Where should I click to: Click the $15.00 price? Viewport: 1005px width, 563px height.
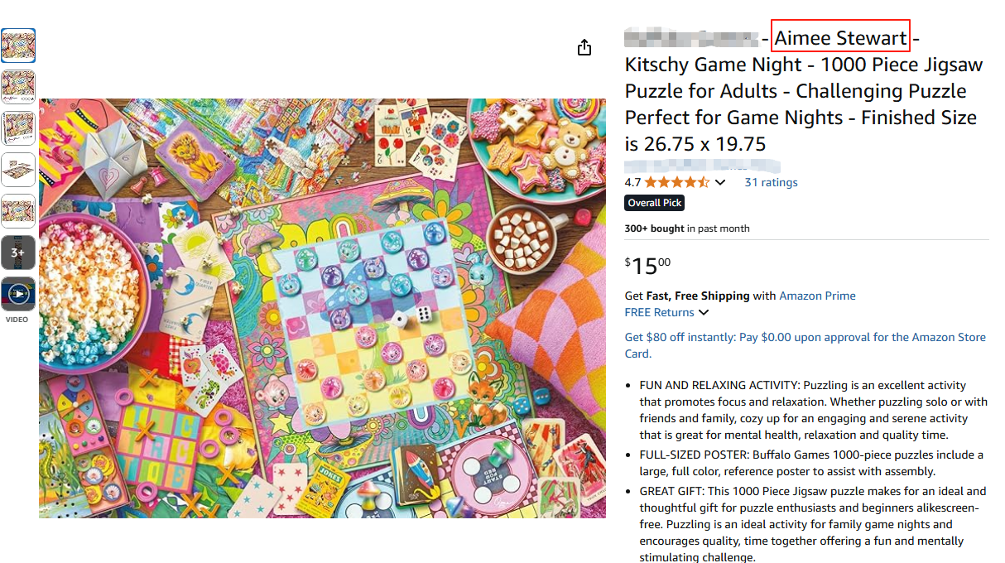pyautogui.click(x=647, y=266)
